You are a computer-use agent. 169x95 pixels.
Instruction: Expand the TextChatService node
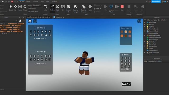click(x=145, y=53)
